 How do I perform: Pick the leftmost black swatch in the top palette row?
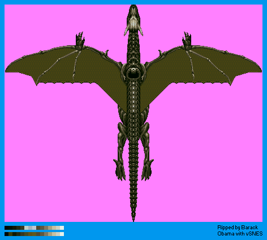click(6, 228)
